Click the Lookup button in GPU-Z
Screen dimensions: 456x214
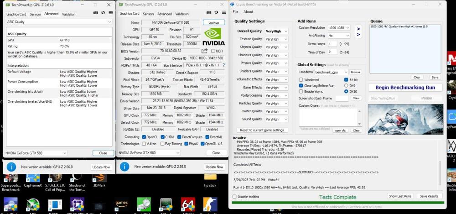214,22
